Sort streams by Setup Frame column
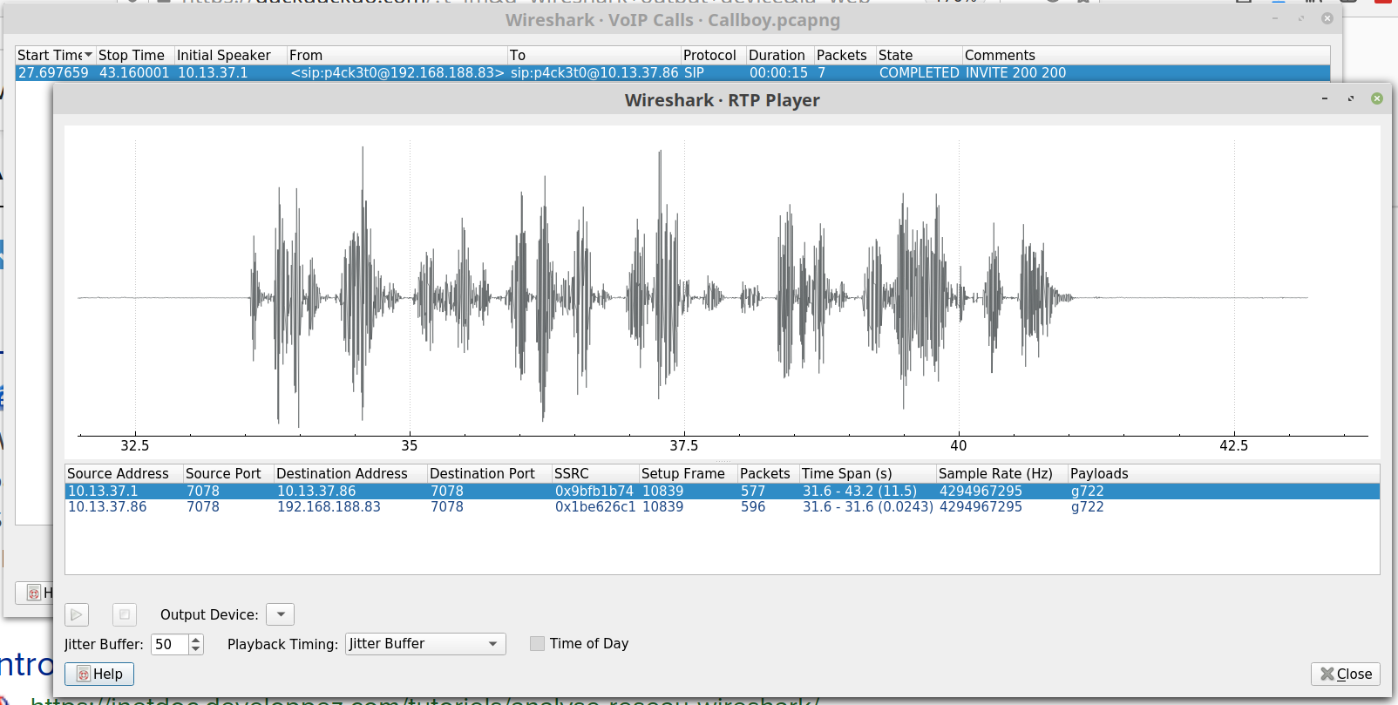This screenshot has height=705, width=1398. point(688,473)
